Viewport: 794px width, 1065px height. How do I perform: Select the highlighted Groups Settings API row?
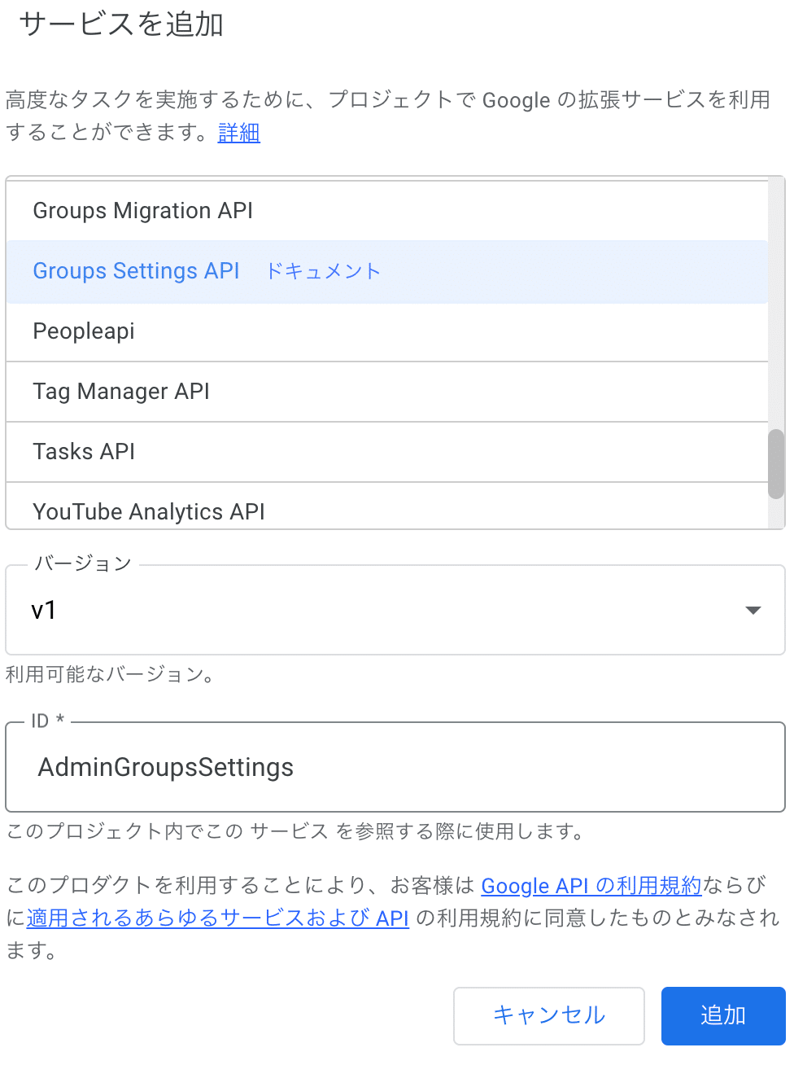point(387,271)
